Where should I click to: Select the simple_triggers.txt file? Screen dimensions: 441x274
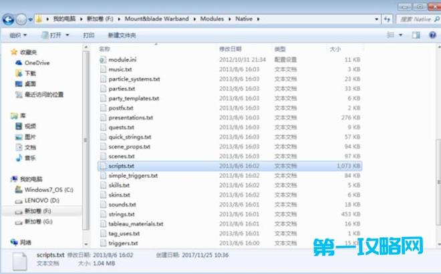point(133,176)
